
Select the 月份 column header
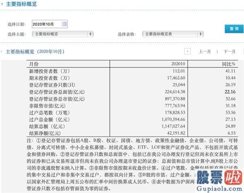pos(34,64)
